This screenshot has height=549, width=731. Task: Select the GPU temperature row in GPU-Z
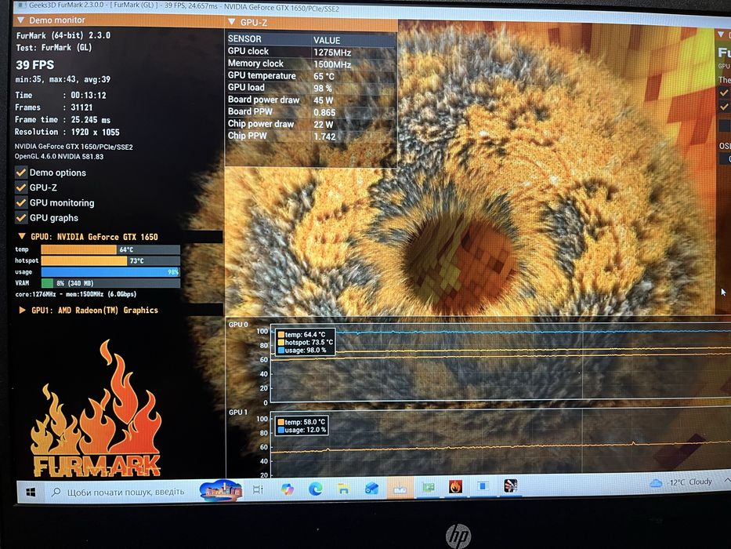(311, 75)
